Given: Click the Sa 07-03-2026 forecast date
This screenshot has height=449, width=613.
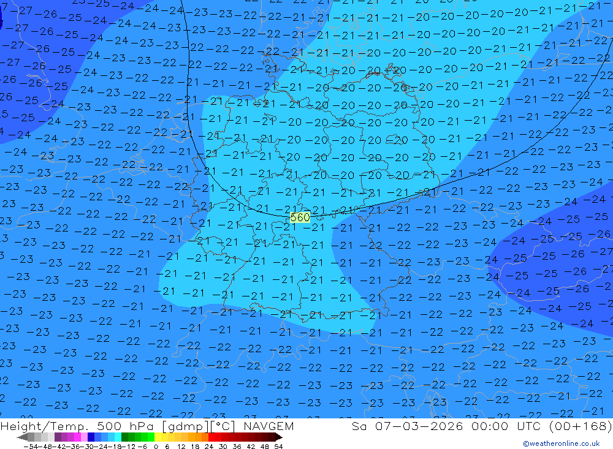Looking at the screenshot, I should [x=408, y=426].
